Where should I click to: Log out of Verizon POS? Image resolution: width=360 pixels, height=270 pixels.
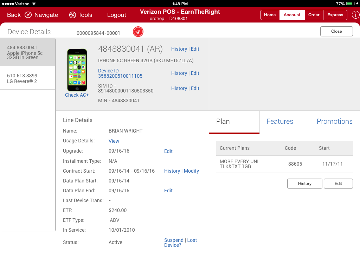coord(117,15)
